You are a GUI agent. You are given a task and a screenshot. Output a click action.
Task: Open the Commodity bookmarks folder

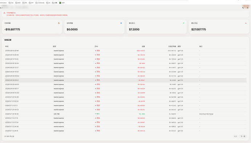40,3
